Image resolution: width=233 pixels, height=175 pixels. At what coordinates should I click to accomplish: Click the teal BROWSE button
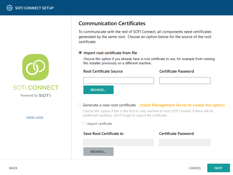[98, 90]
